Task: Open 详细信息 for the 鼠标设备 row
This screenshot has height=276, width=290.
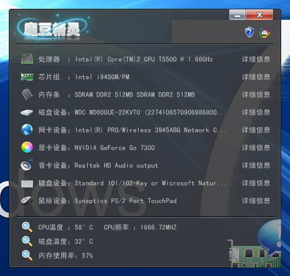Action: coord(256,201)
